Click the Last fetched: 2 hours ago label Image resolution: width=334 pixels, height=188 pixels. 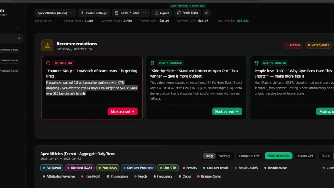pyautogui.click(x=188, y=6)
